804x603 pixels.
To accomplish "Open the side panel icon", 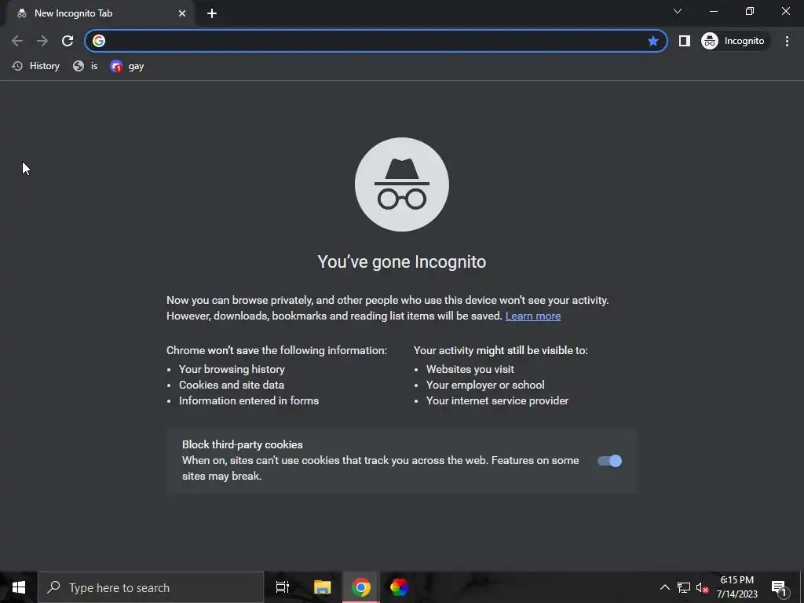I will [x=685, y=41].
